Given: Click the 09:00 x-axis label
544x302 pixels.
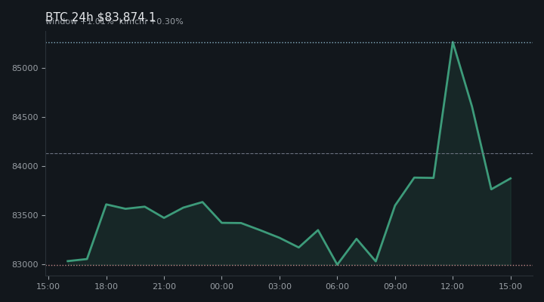Looking at the screenshot, I should point(395,286).
